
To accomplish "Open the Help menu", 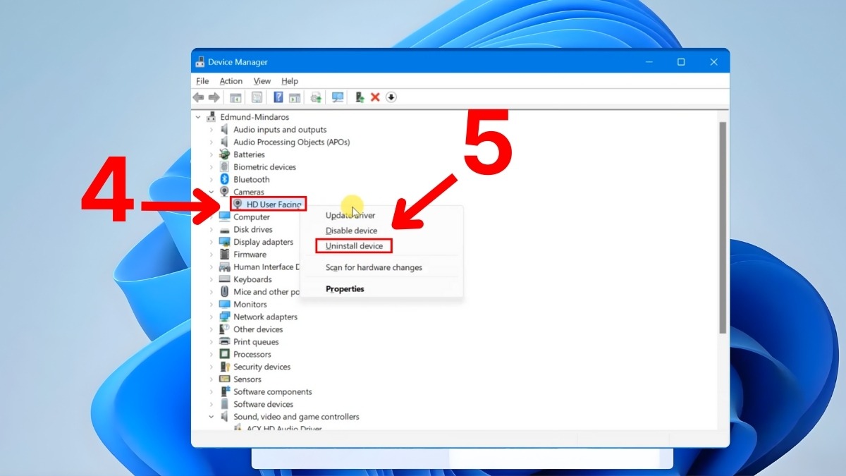I will click(x=290, y=81).
